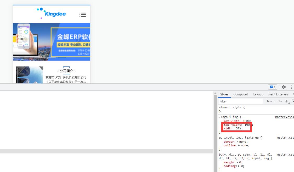Open master.css link for a, input, img rule
The height and width of the screenshot is (172, 294).
(285, 137)
